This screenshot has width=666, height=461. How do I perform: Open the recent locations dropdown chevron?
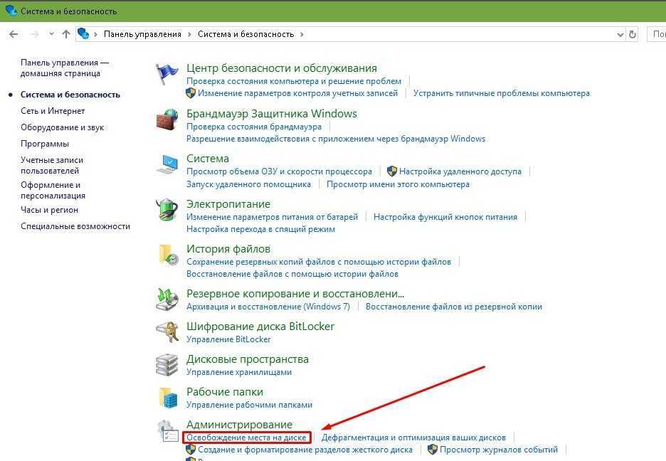(51, 34)
